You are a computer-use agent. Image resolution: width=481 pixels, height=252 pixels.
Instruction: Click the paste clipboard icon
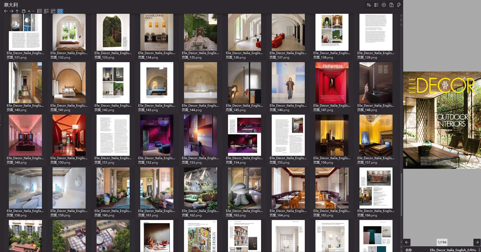point(391,5)
